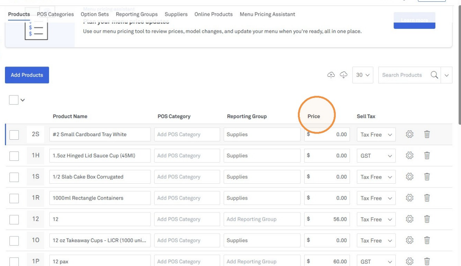Tick checkbox for 1000ml Rectangle Containers

(x=14, y=199)
